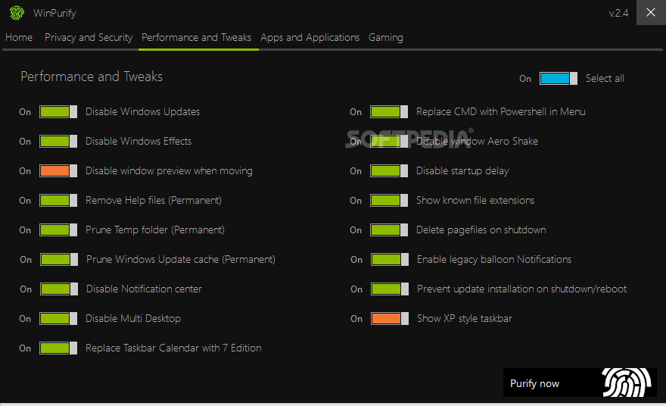Switch to Privacy and Security tab

tap(89, 37)
